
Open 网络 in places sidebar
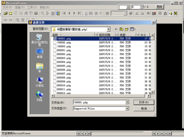[x=40, y=96]
